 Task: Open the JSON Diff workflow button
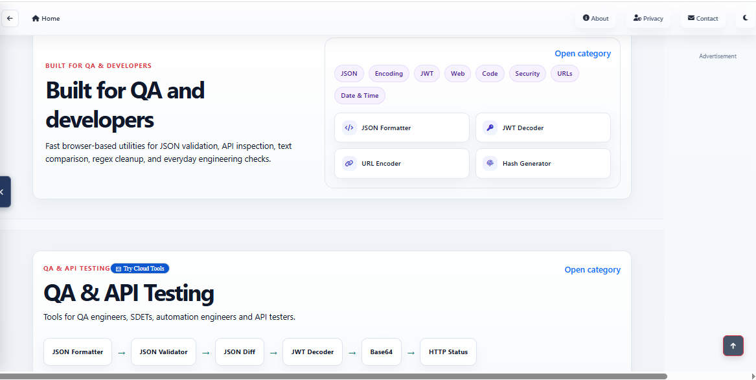pyautogui.click(x=240, y=352)
